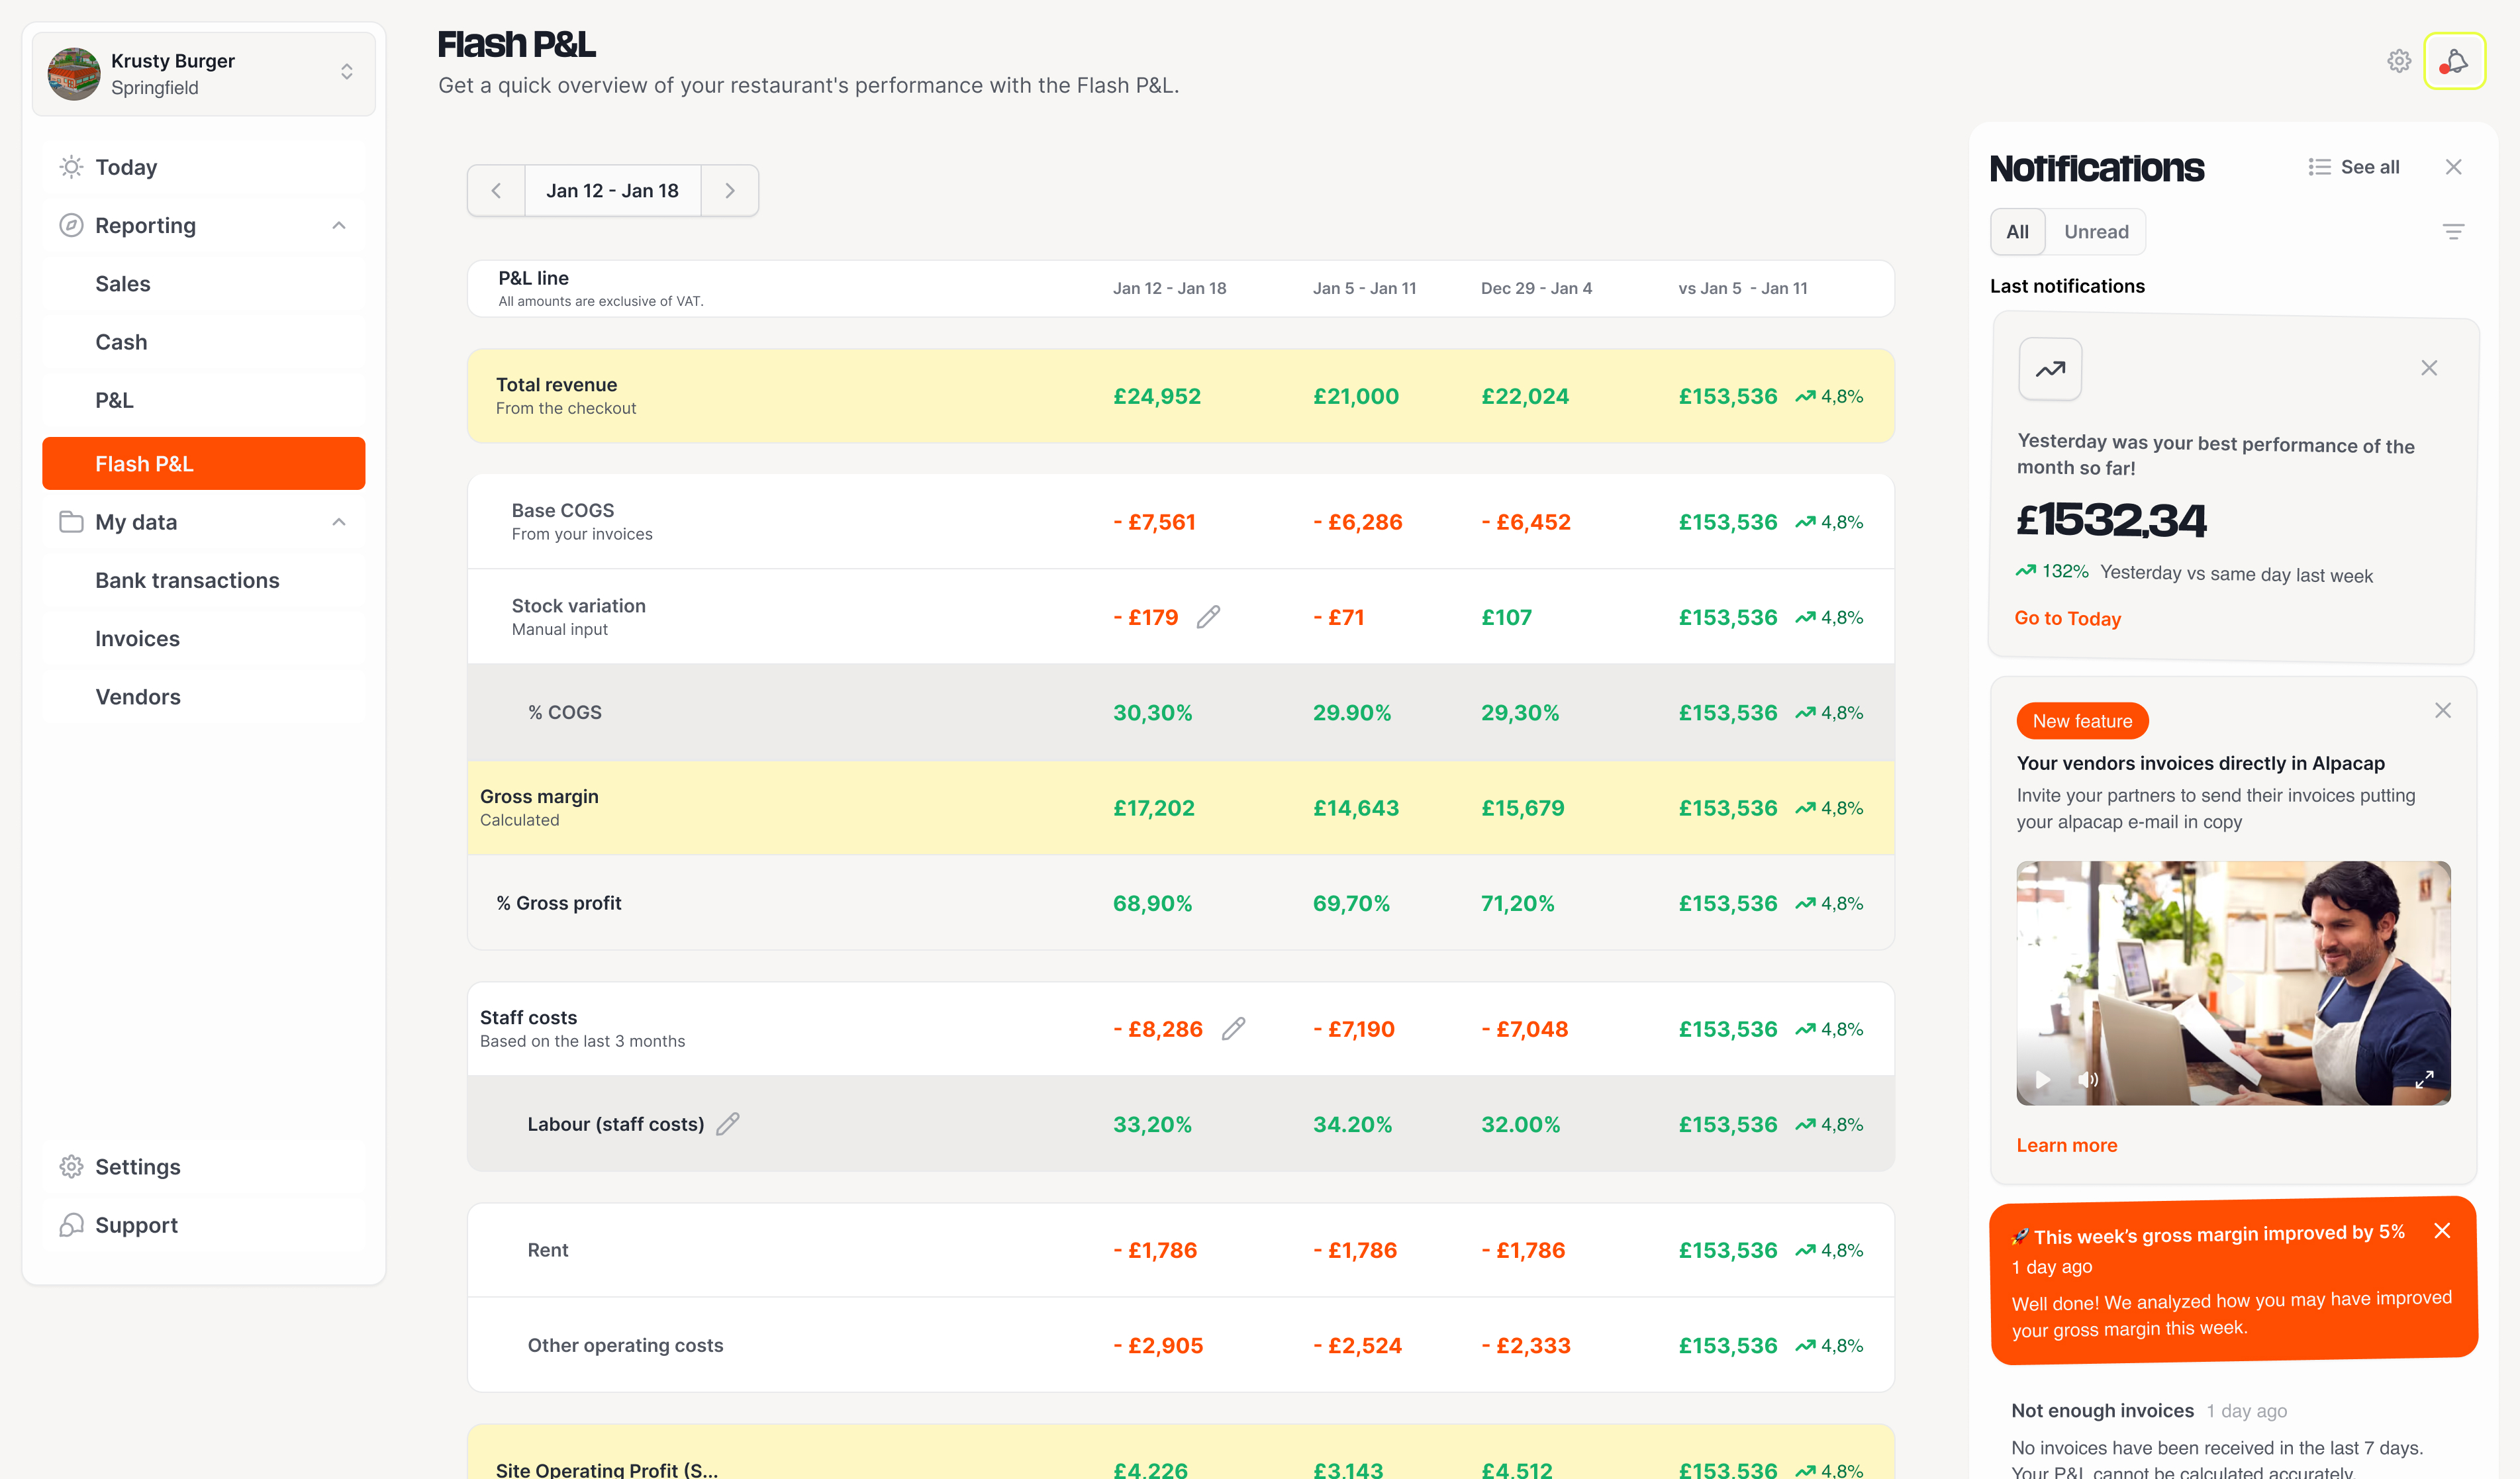Expand the video to fullscreen
2520x1479 pixels.
[2424, 1080]
